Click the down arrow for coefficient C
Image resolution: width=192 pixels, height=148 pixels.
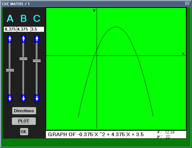[37, 98]
